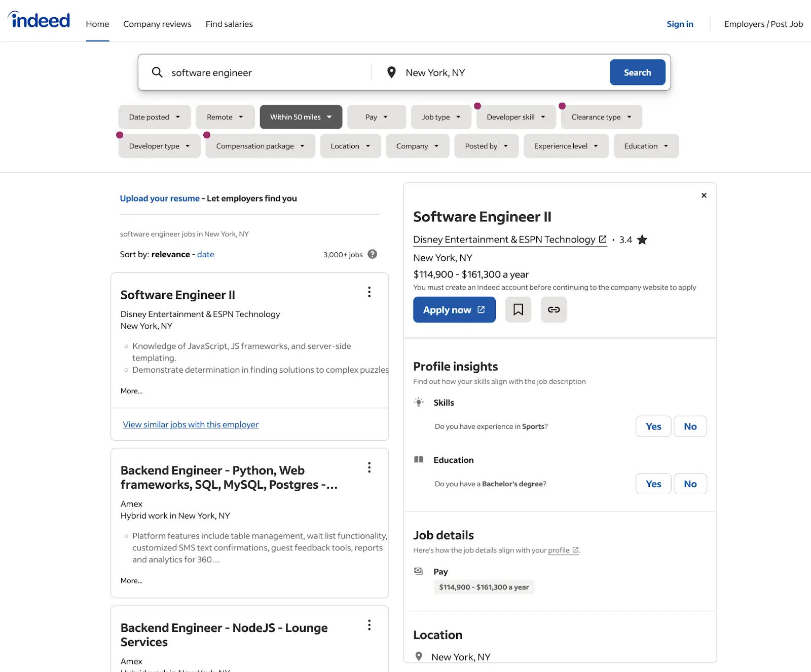Open three-dot menu for NodeJS Lounge Services job
The width and height of the screenshot is (811, 672).
(x=369, y=625)
